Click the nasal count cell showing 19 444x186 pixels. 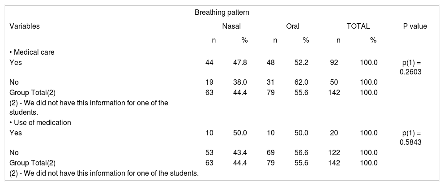(x=209, y=82)
